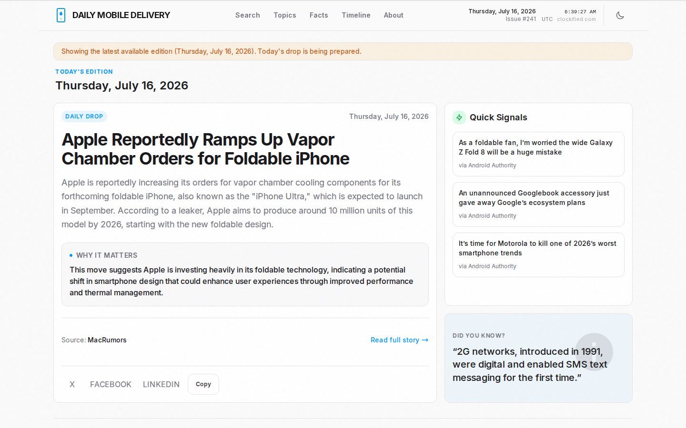Open the MacRumors source link

click(107, 340)
